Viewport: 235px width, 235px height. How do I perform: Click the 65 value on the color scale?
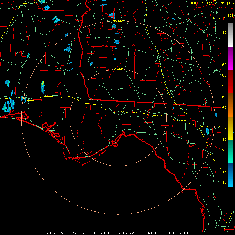pos(224,64)
